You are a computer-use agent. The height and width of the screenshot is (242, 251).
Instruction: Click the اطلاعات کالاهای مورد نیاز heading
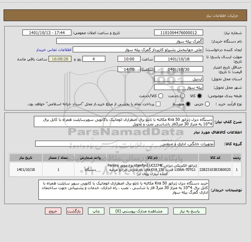click(x=218, y=132)
